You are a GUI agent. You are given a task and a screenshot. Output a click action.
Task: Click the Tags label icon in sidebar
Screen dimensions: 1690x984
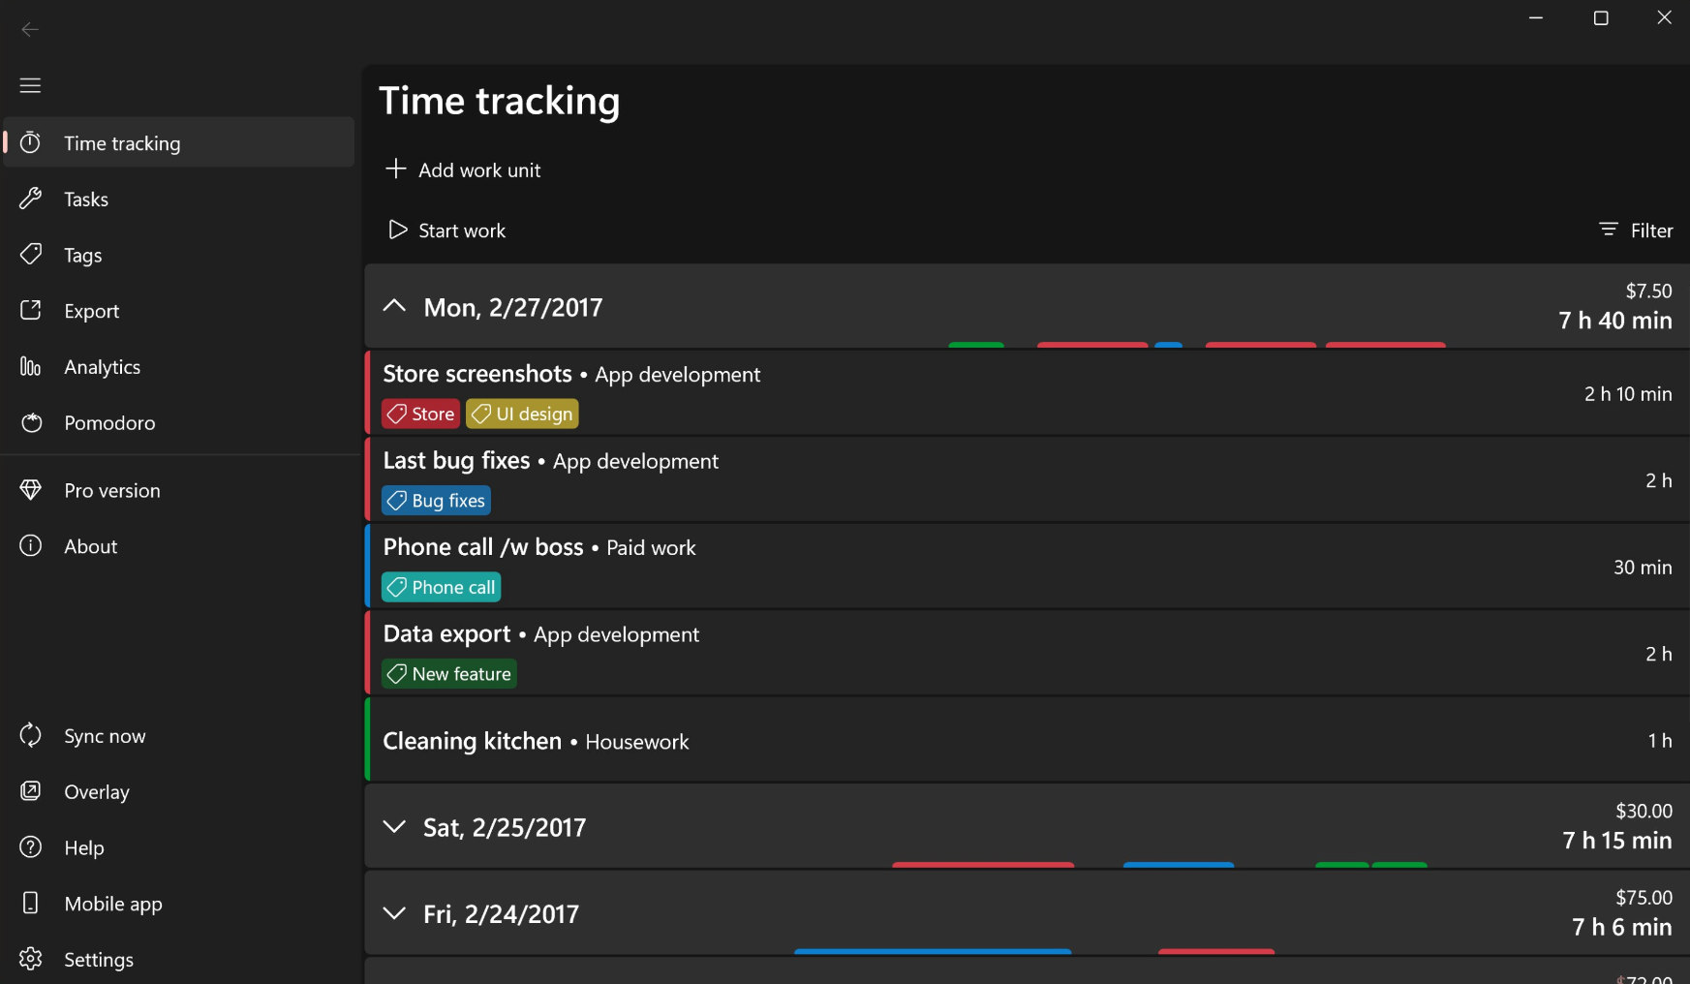[x=31, y=255]
